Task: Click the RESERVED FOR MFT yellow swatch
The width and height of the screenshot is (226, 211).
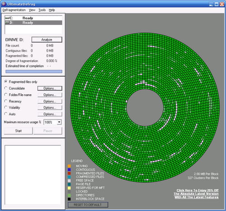Action: 69,188
